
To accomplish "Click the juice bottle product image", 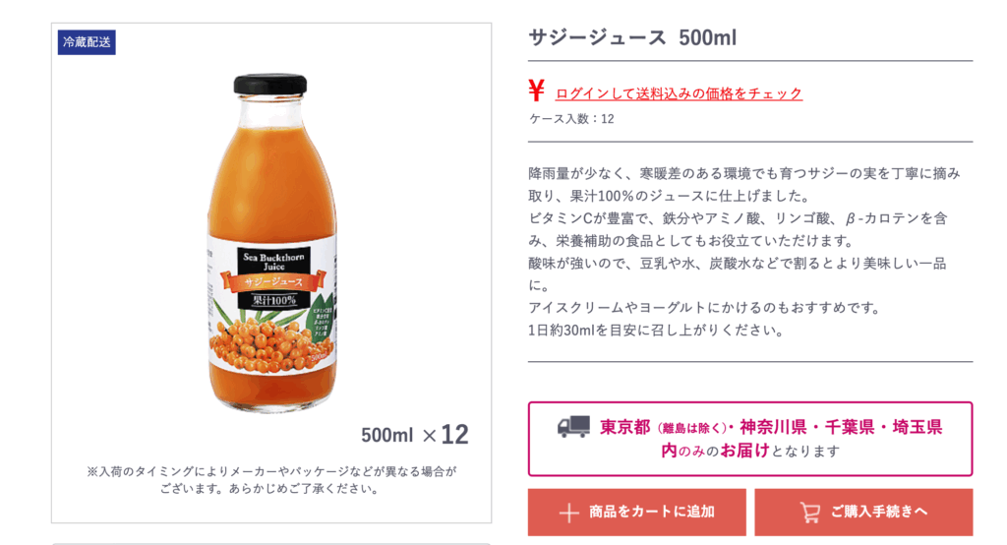I will coord(271,243).
